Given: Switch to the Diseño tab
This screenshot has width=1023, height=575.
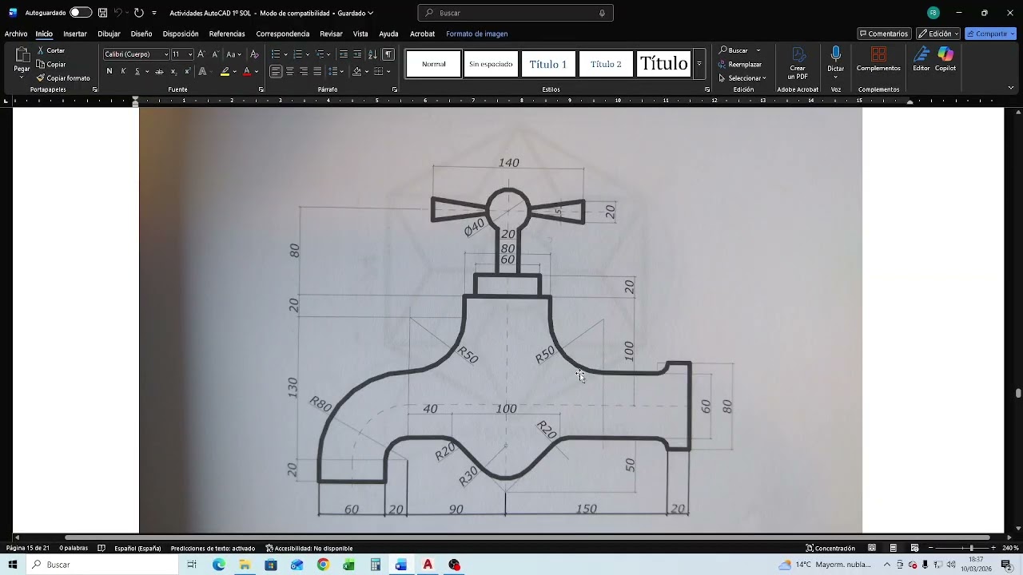Looking at the screenshot, I should pos(141,34).
